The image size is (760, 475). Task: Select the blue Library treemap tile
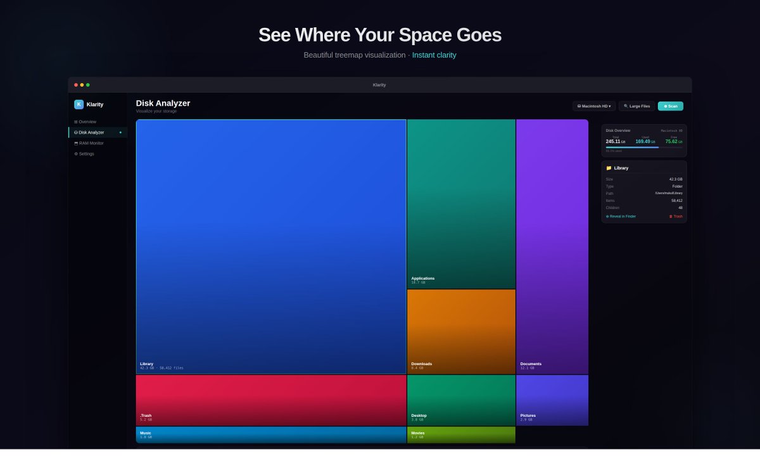[x=271, y=246]
